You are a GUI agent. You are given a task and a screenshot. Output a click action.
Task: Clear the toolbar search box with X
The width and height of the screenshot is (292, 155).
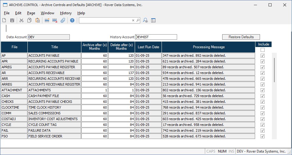click(133, 20)
